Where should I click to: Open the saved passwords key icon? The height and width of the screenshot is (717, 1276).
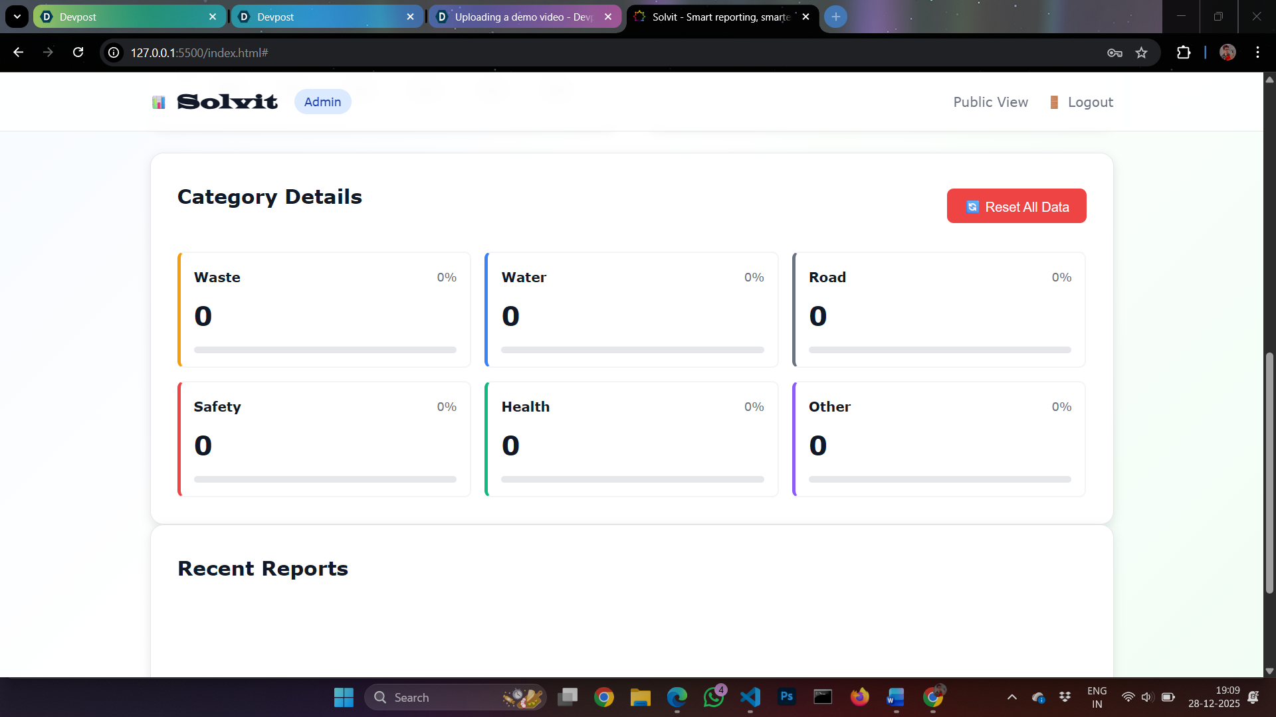tap(1115, 52)
